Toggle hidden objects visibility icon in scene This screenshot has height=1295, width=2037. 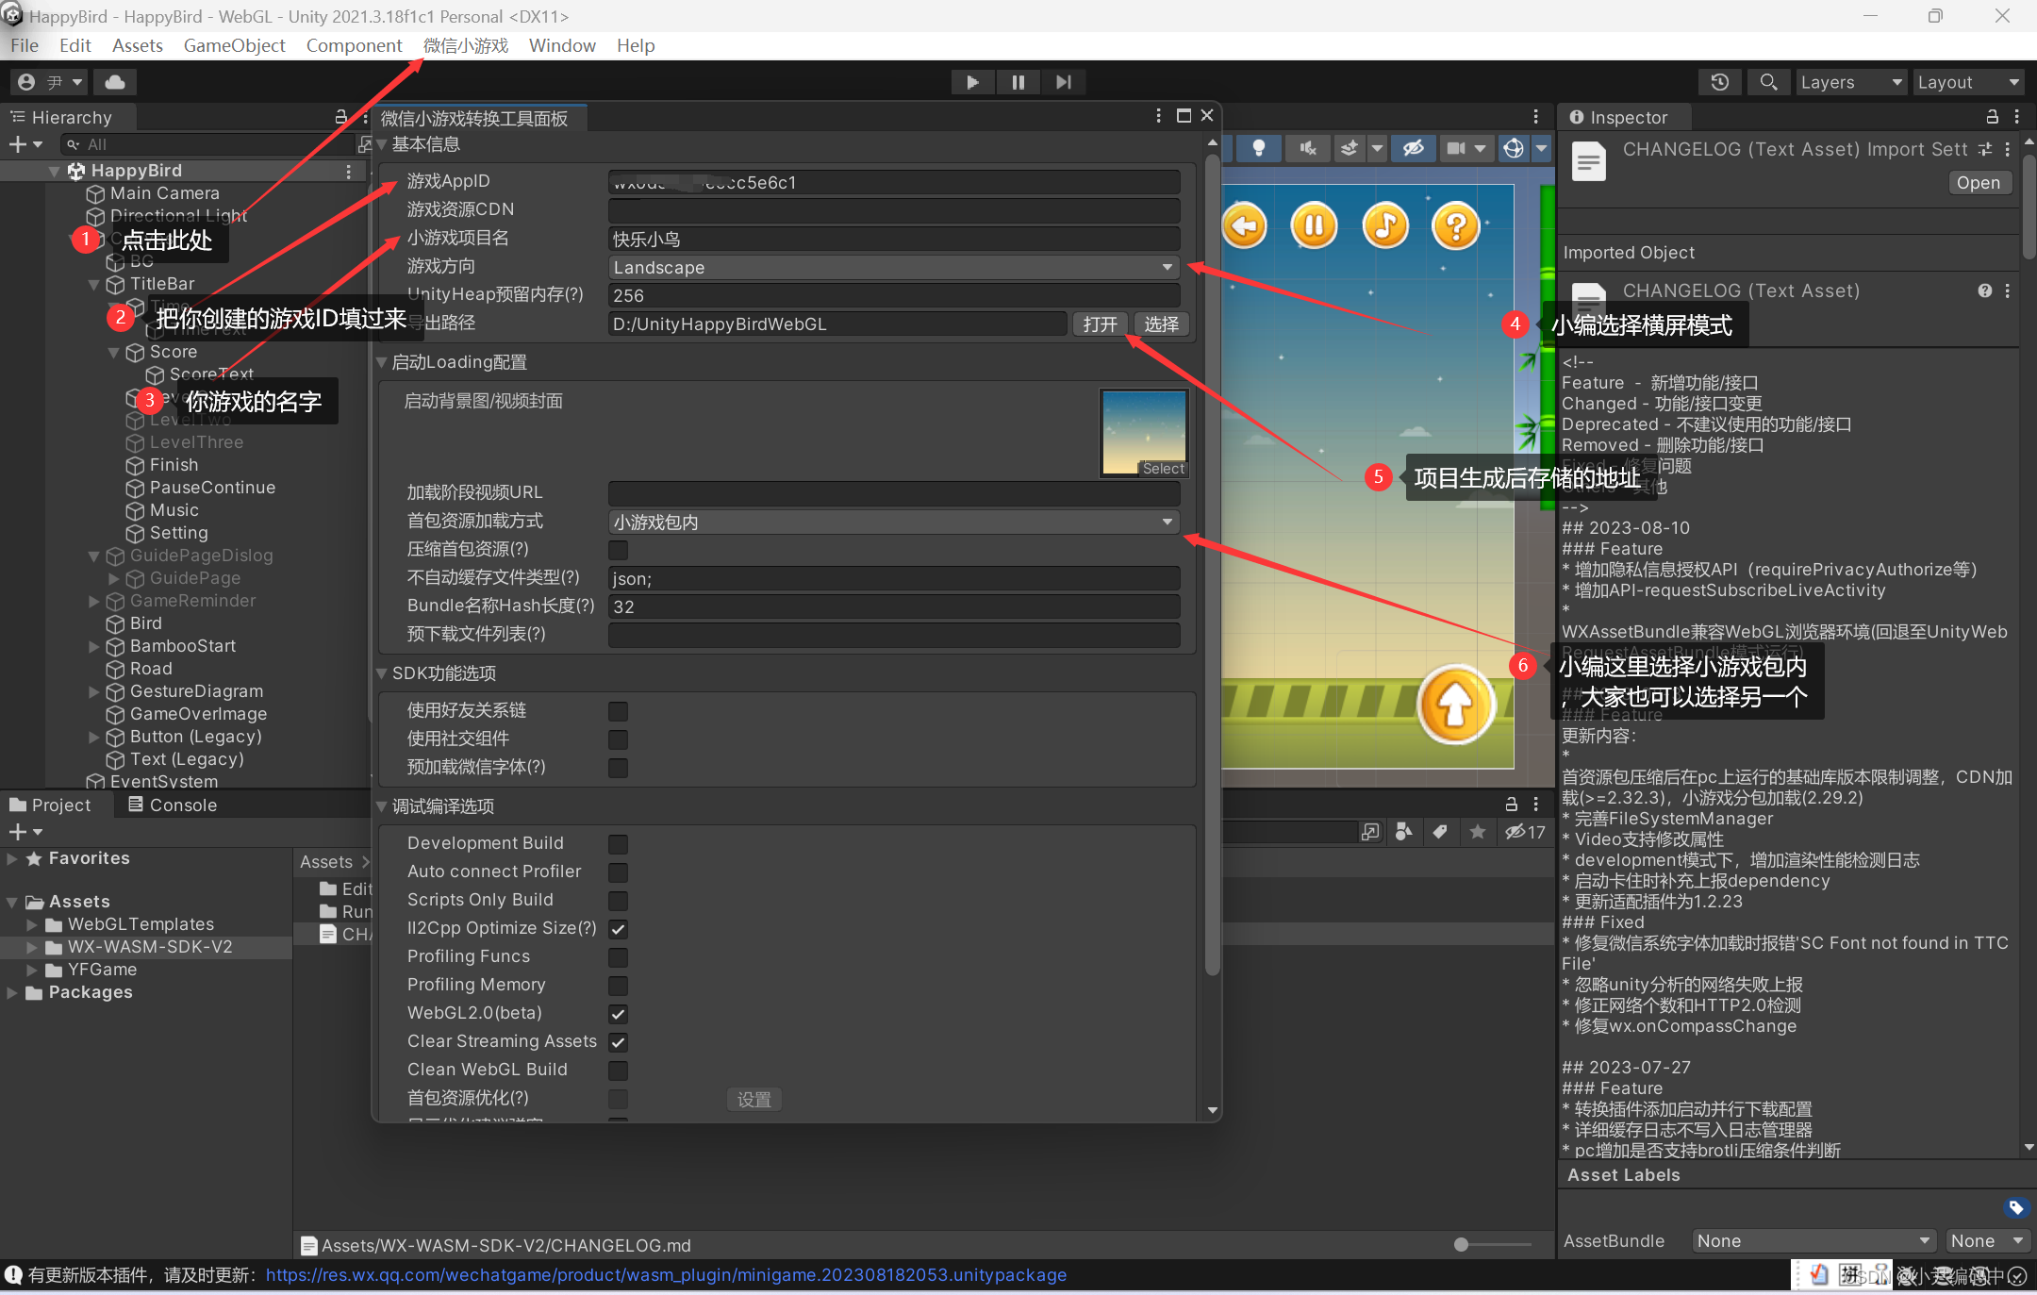click(1413, 148)
